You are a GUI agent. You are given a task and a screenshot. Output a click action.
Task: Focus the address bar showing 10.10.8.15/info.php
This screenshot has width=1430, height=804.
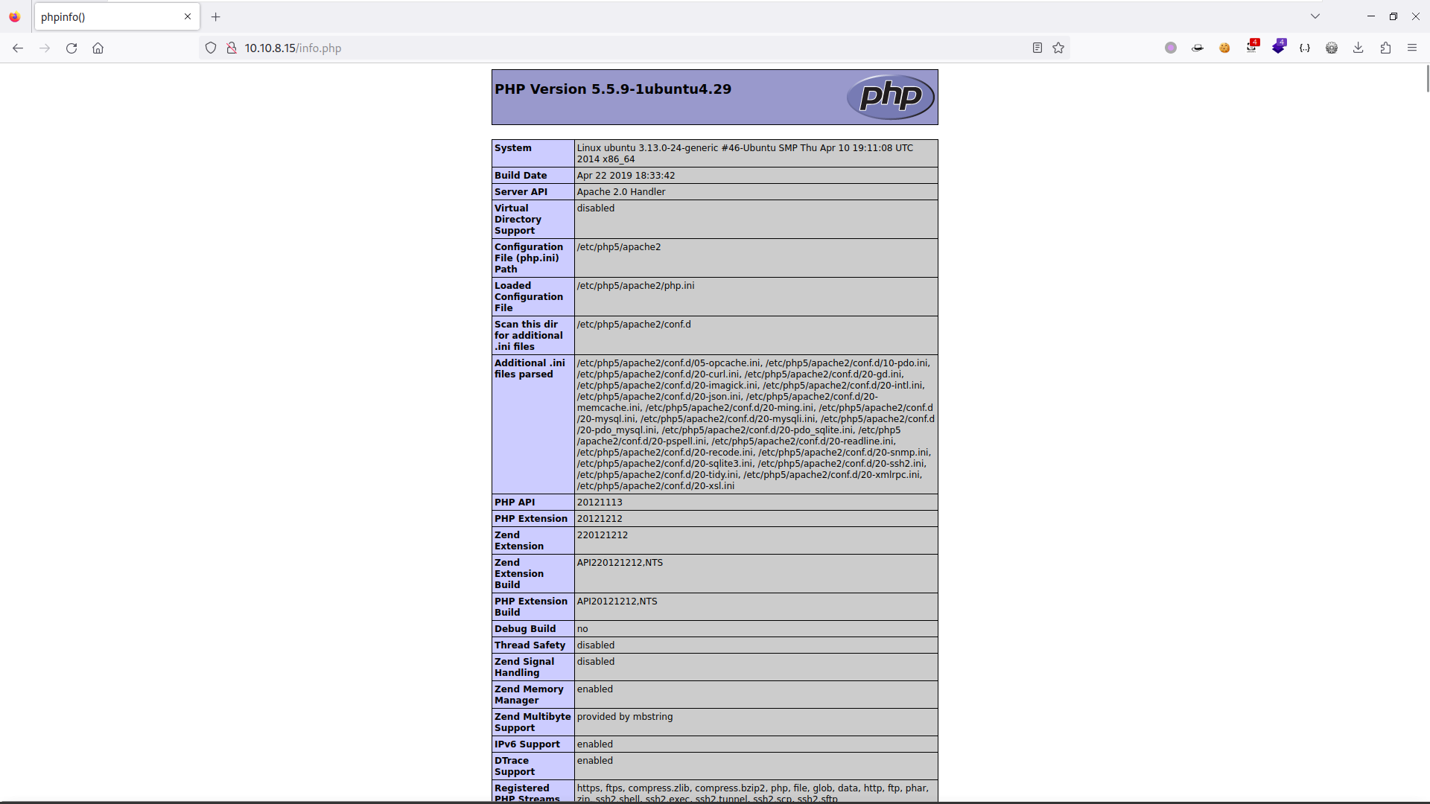[633, 48]
